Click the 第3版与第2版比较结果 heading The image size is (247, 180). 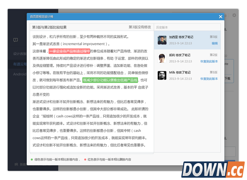tap(49, 27)
